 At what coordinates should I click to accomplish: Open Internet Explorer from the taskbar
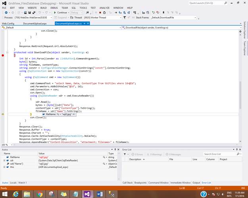pyautogui.click(x=16, y=194)
